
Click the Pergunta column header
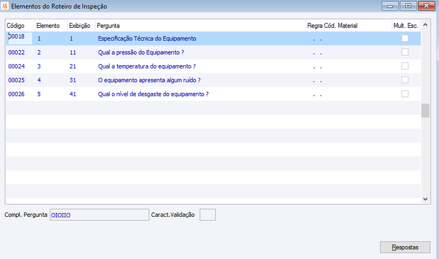(x=200, y=26)
